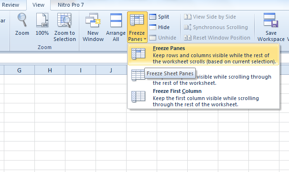The width and height of the screenshot is (289, 172).
Task: Select column I header
Action: click(81, 70)
